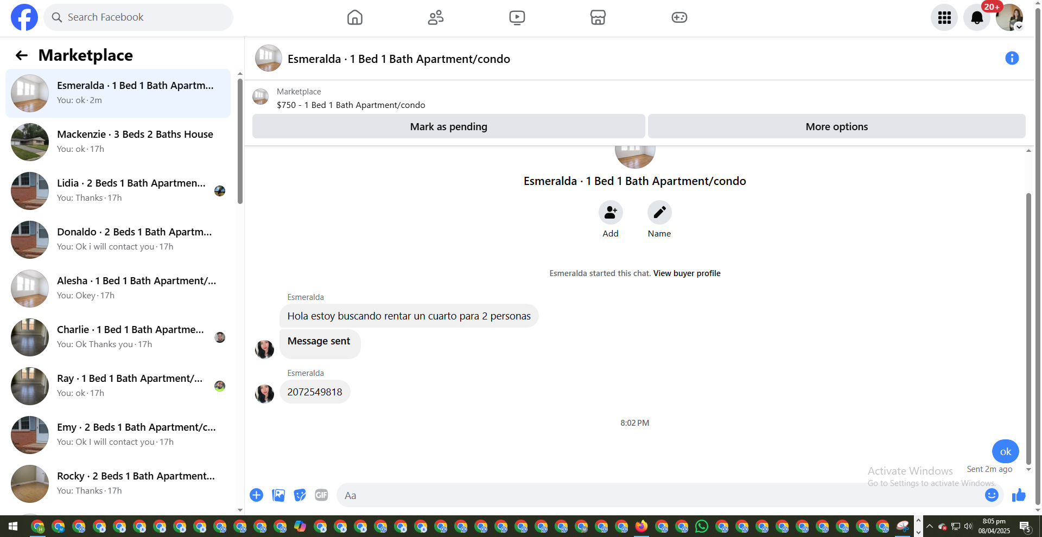
Task: Attach a photo with the image icon
Action: click(278, 495)
